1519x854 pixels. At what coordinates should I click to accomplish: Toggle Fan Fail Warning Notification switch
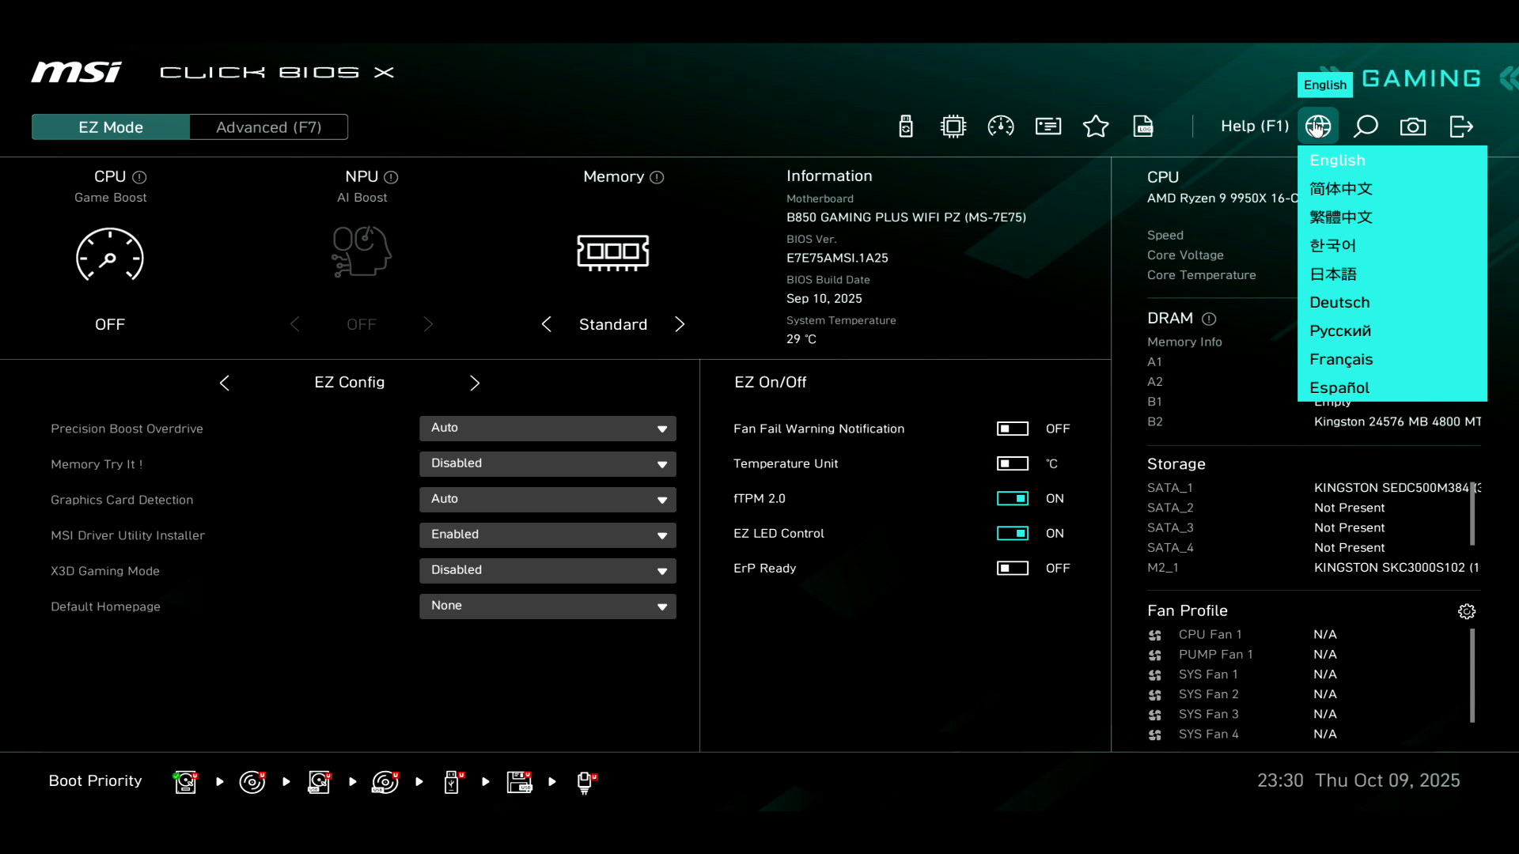1013,429
